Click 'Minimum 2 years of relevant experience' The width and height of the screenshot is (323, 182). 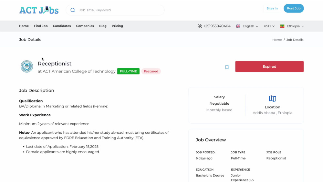click(x=54, y=124)
